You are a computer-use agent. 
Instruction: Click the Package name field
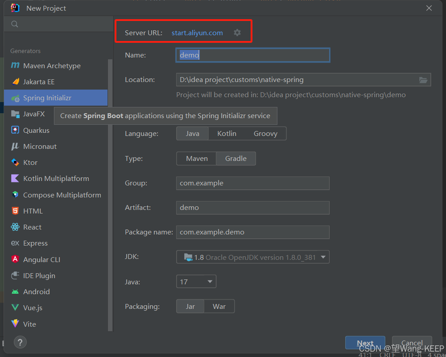pos(253,232)
